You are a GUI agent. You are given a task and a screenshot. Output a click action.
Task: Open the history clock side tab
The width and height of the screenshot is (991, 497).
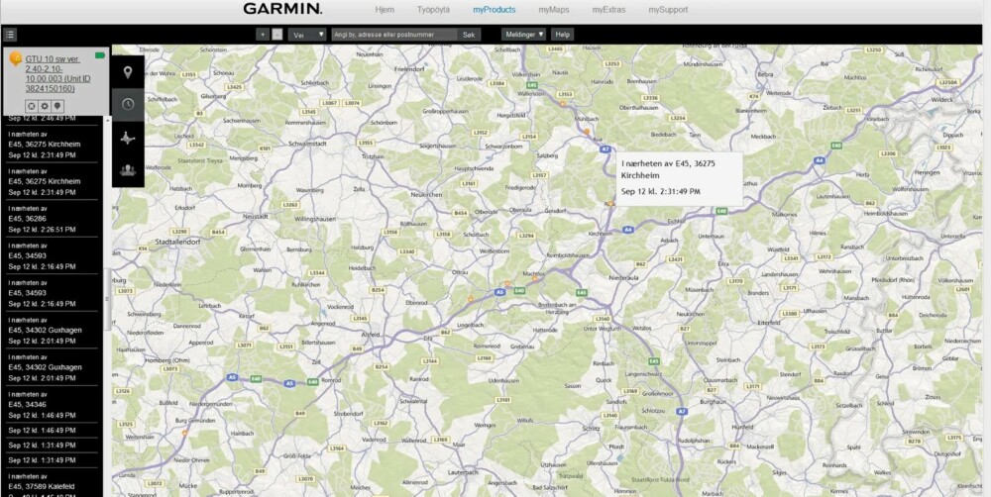(128, 104)
